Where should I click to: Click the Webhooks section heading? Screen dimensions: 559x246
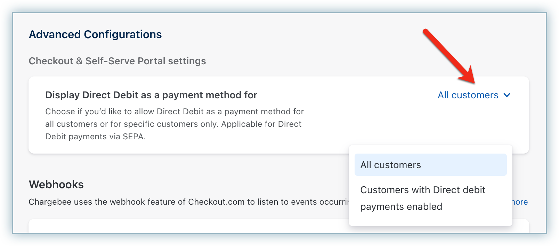[x=56, y=184]
